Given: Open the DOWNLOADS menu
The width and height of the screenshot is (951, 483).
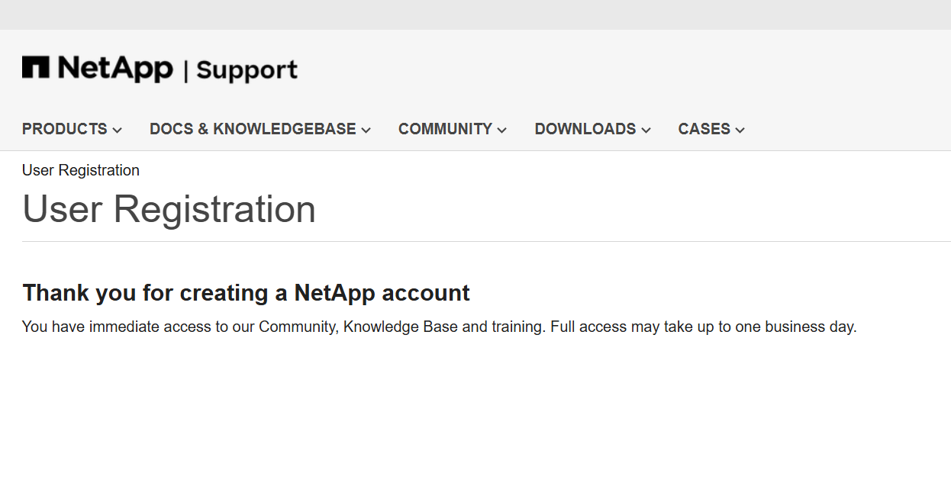Looking at the screenshot, I should click(x=585, y=129).
